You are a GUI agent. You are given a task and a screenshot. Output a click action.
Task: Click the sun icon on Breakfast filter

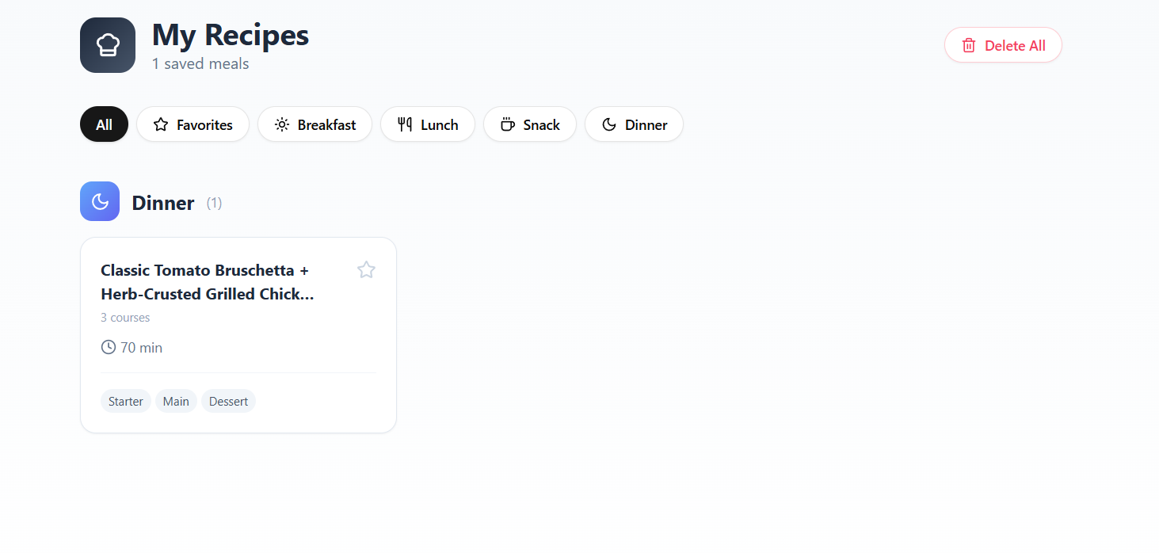(282, 124)
